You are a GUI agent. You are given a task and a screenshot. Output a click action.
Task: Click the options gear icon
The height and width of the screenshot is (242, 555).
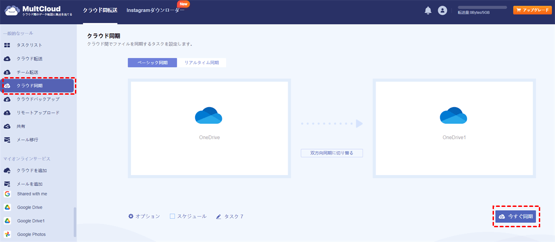pyautogui.click(x=131, y=216)
